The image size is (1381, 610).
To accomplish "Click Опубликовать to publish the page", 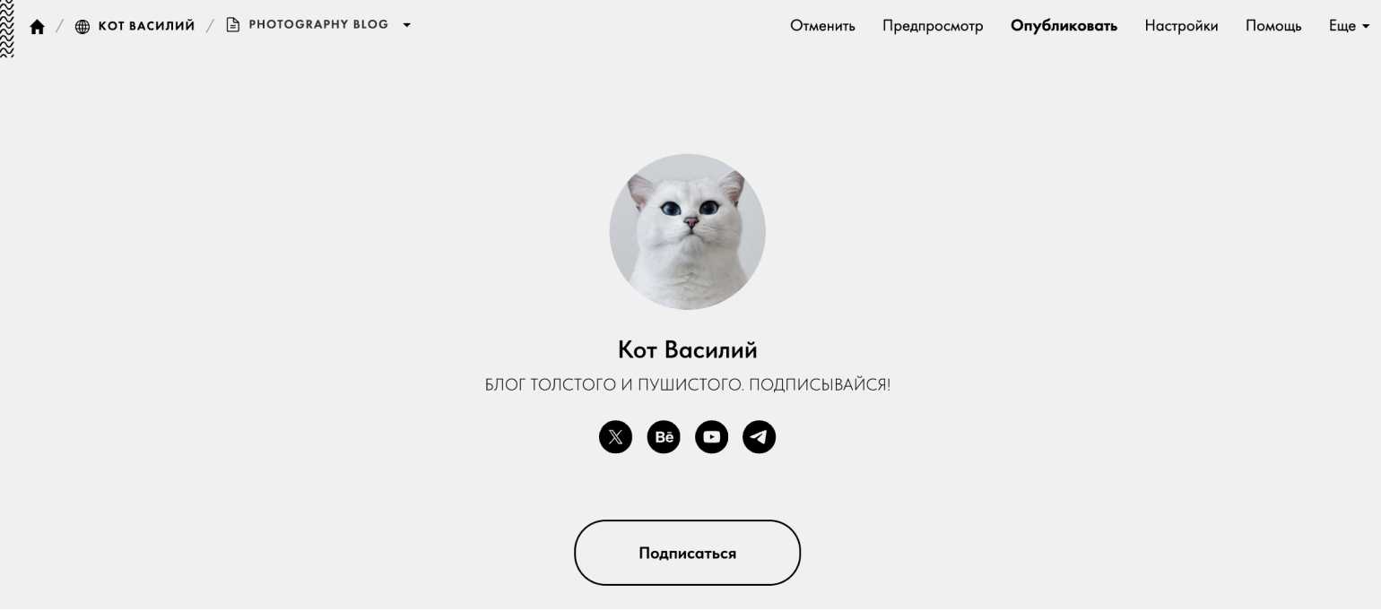I will click(1064, 26).
